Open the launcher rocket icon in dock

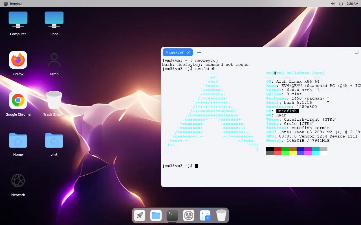pos(140,216)
